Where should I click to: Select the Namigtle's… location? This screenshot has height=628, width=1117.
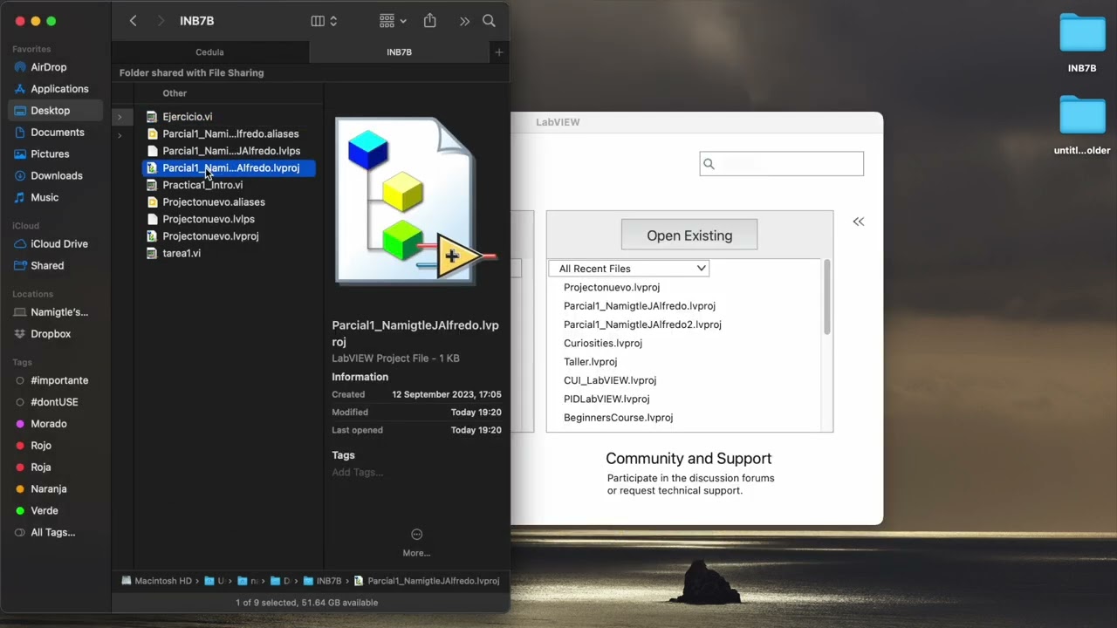(58, 312)
